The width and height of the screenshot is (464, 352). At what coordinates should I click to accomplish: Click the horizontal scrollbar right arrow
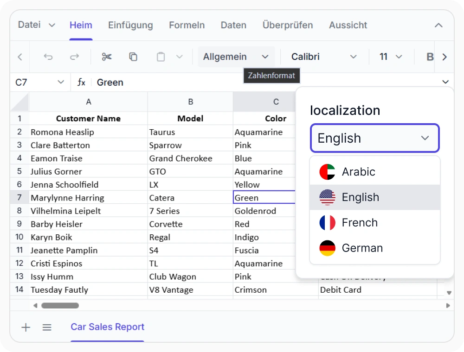coord(448,305)
